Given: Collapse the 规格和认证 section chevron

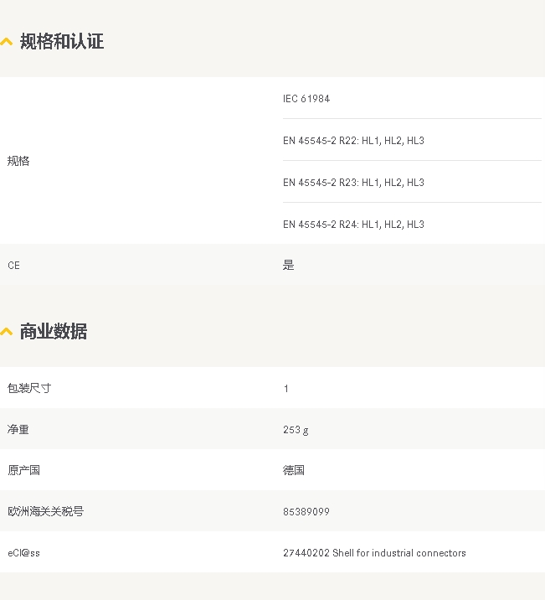Looking at the screenshot, I should pyautogui.click(x=7, y=42).
